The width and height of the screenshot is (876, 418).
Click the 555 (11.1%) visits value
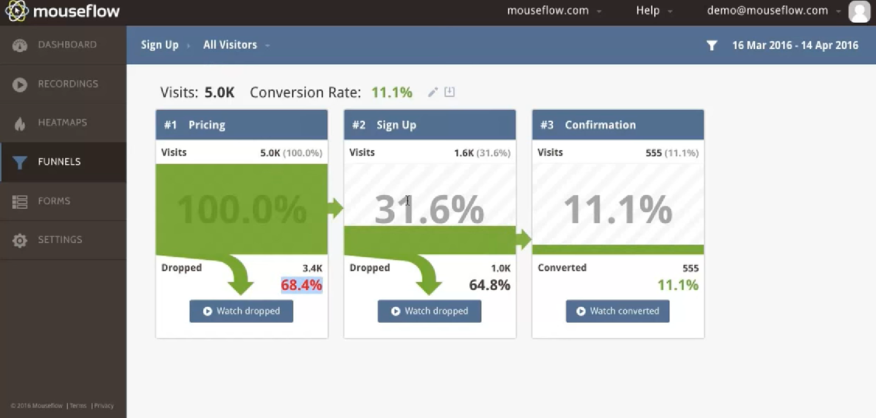[672, 153]
